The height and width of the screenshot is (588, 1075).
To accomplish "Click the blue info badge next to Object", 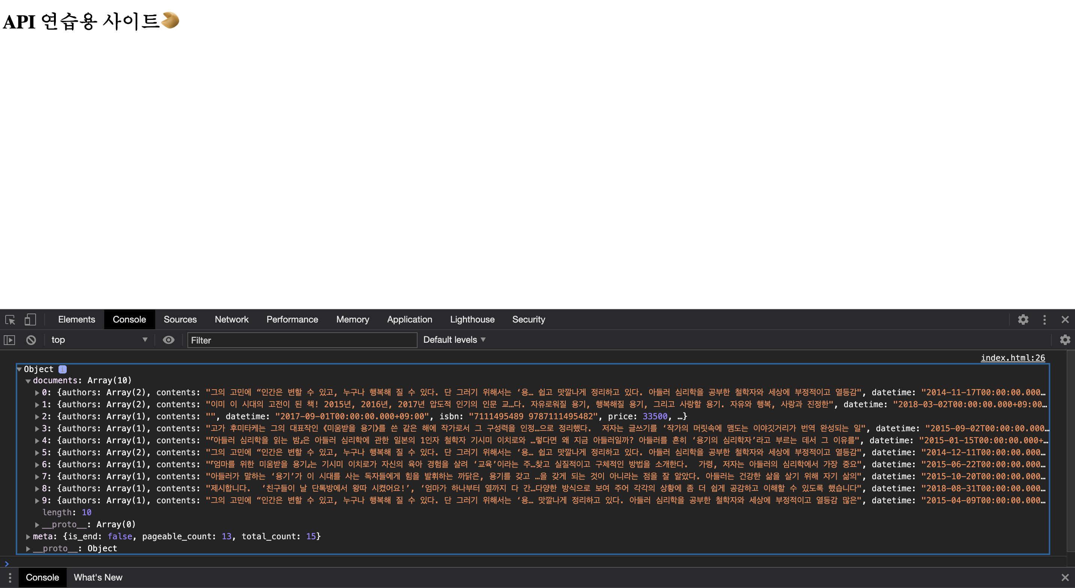I will pyautogui.click(x=63, y=369).
